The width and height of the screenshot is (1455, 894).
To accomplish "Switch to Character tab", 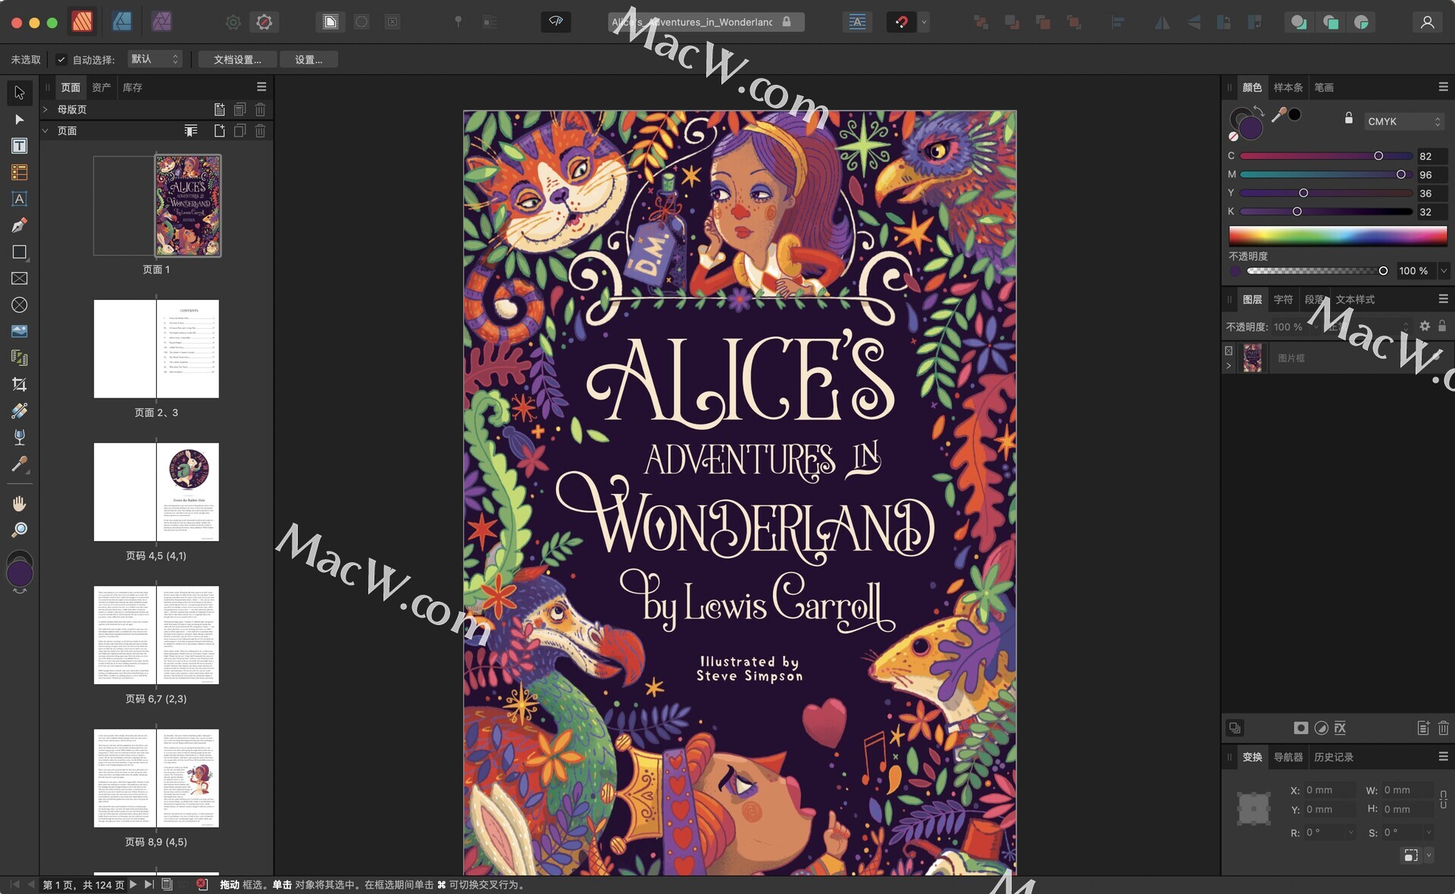I will tap(1283, 299).
